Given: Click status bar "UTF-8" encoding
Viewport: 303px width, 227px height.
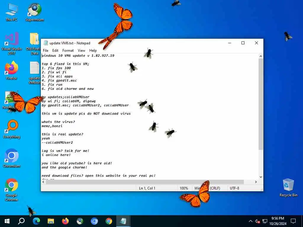Looking at the screenshot, I should click(234, 188).
